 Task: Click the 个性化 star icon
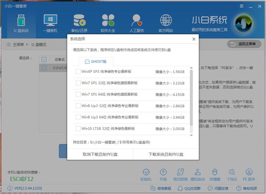(232, 172)
